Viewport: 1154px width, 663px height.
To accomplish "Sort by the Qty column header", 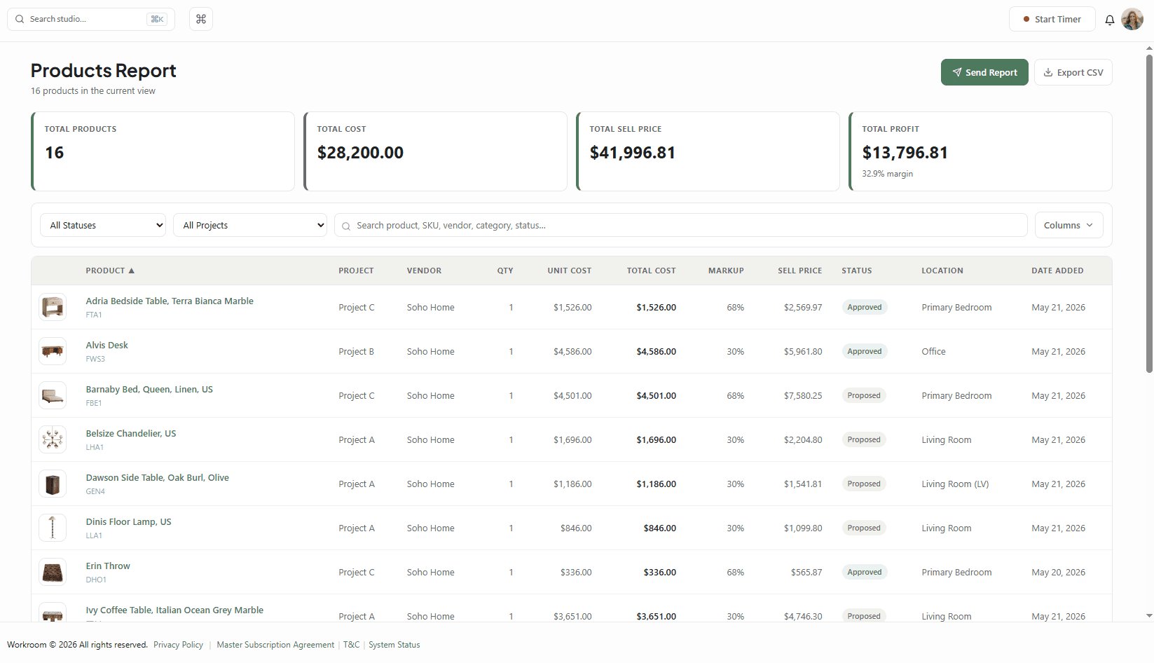I will [505, 271].
